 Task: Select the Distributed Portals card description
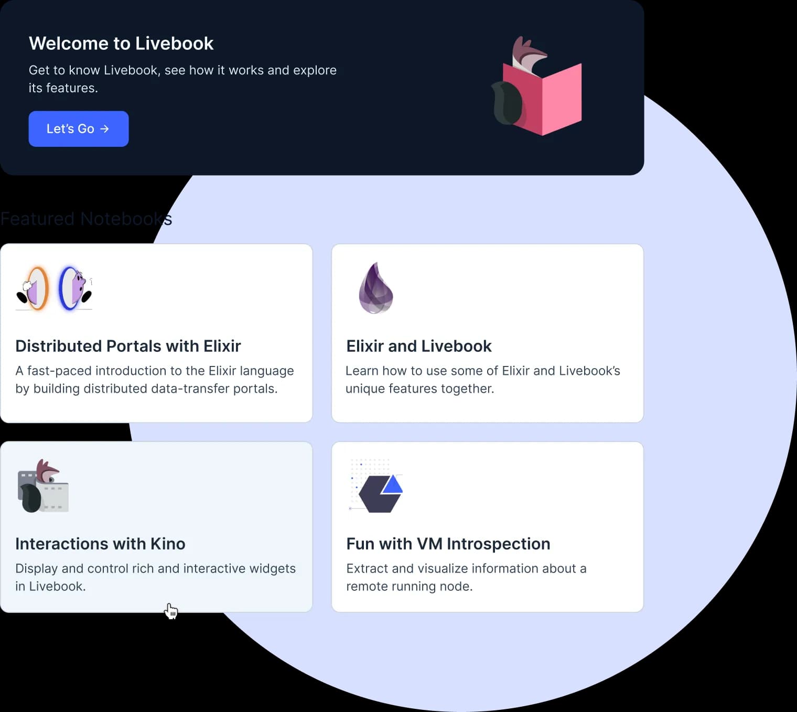[x=155, y=380]
